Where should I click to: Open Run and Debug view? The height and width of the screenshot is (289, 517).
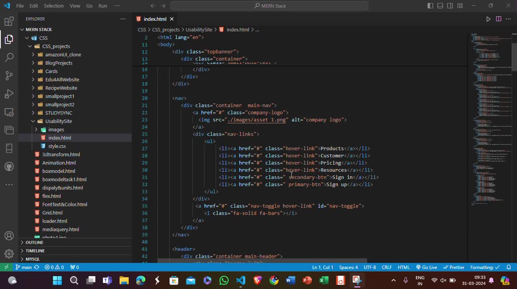(x=9, y=94)
